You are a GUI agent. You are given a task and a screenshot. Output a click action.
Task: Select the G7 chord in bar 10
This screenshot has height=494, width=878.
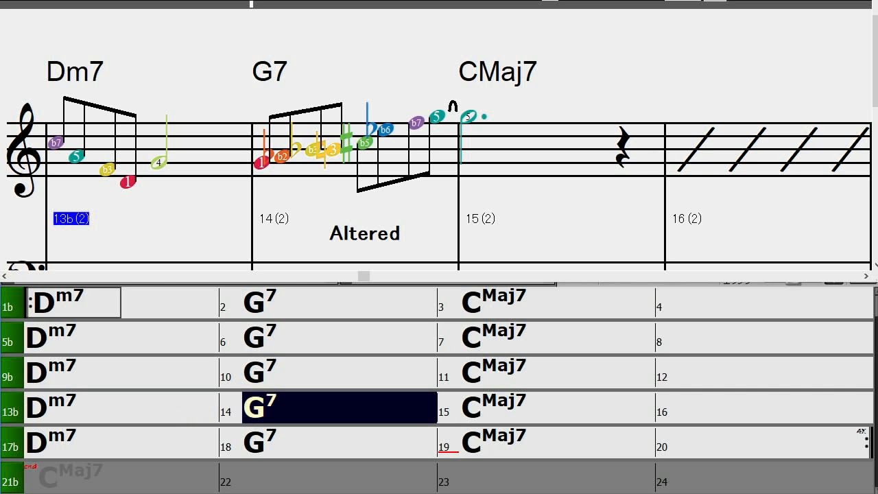tap(260, 372)
